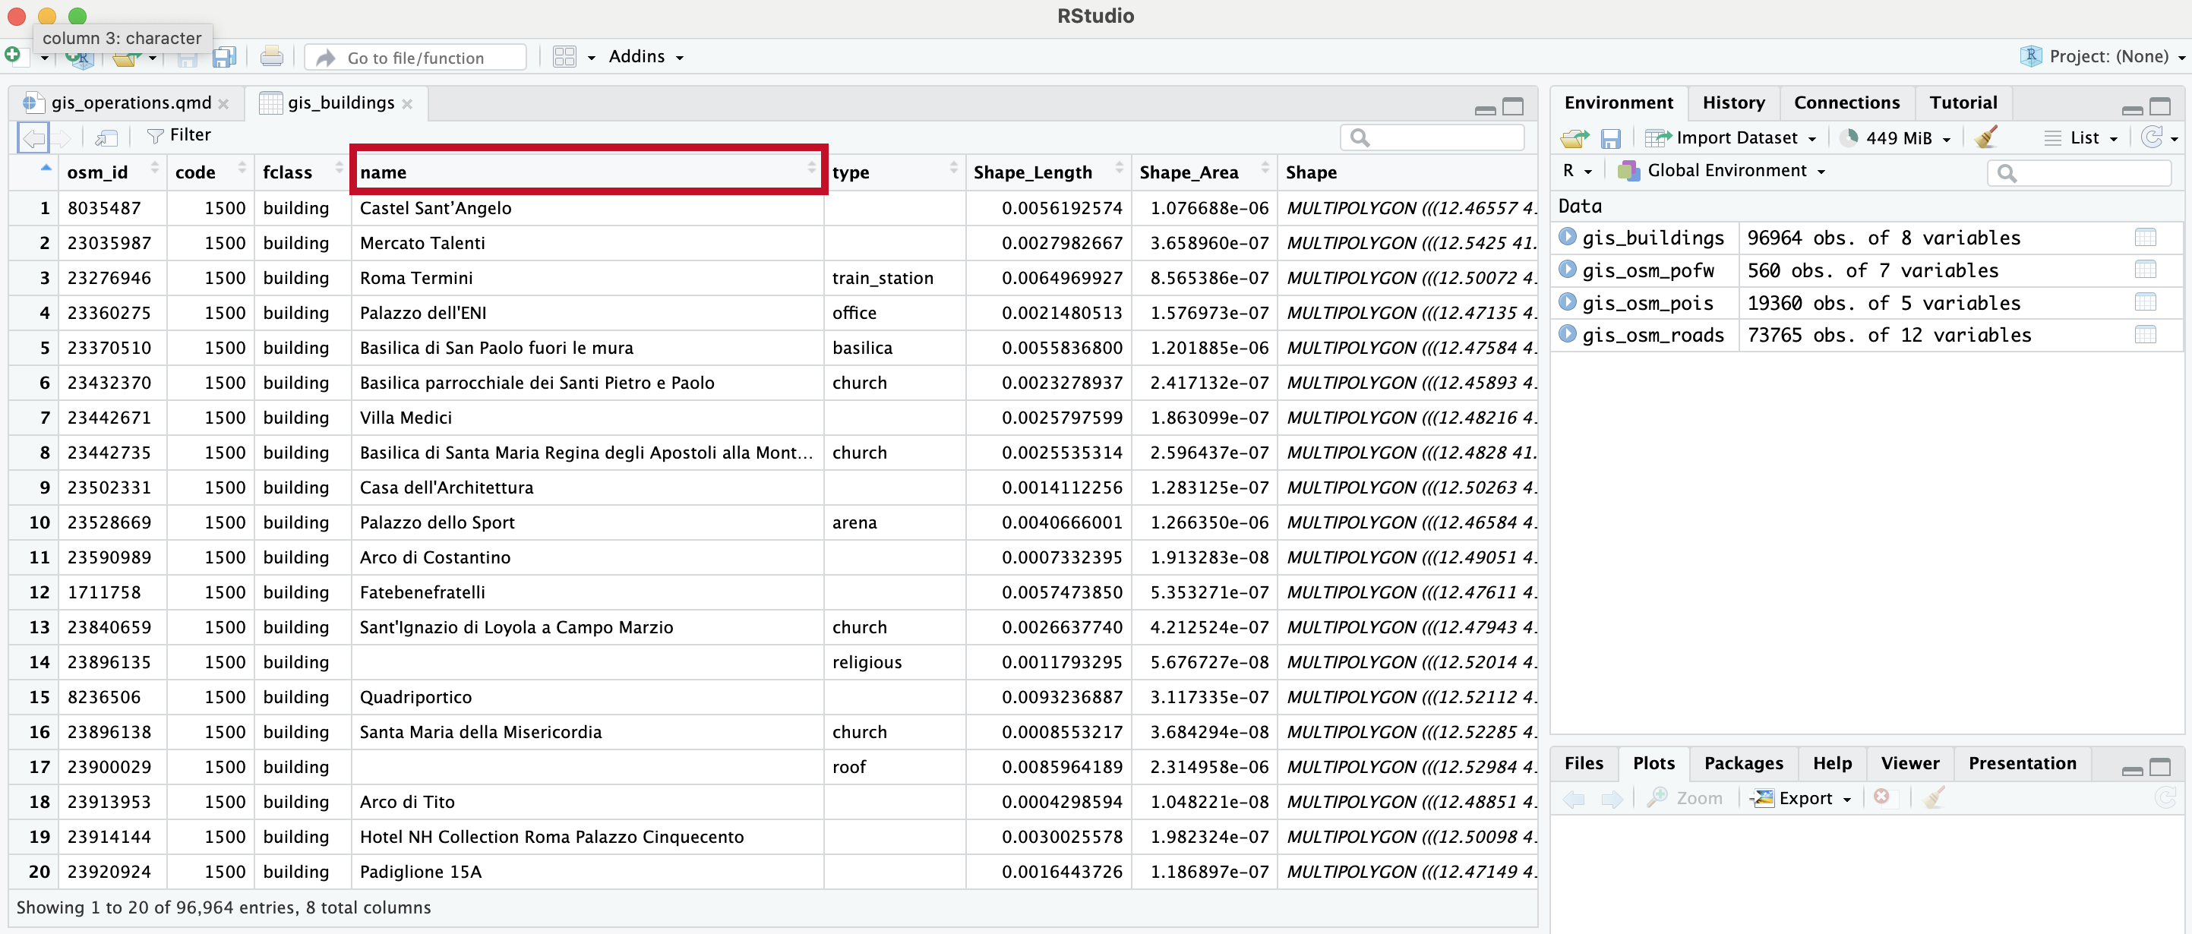Open the Addins menu

point(645,57)
